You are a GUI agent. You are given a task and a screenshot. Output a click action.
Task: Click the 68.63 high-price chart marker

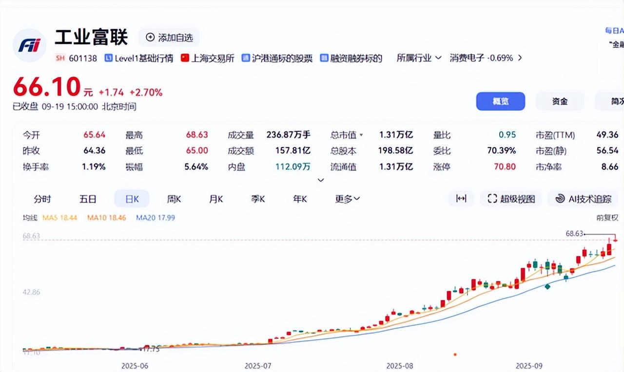pos(574,234)
